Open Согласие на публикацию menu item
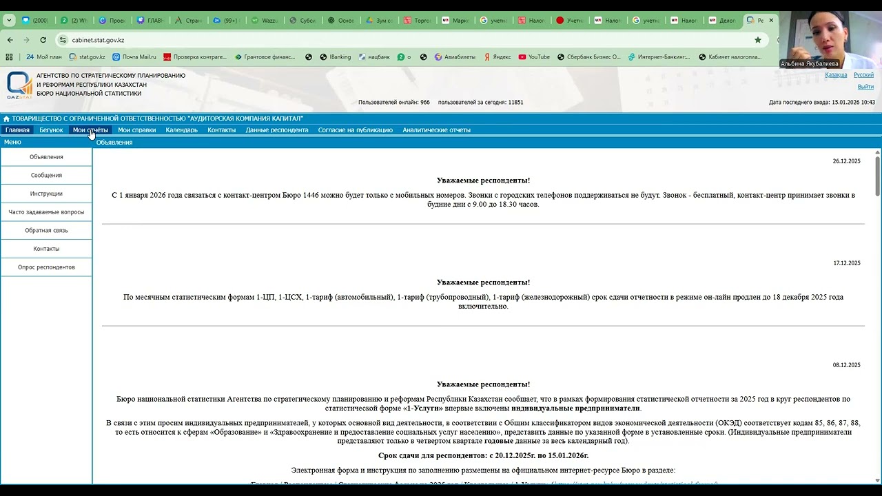The image size is (882, 496). (355, 130)
